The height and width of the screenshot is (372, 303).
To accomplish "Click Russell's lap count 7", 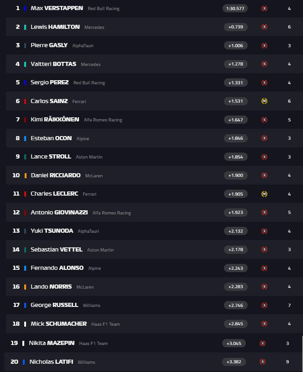I will point(289,305).
